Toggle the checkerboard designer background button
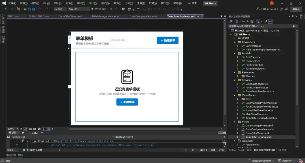Image resolution: width=305 pixels, height=163 pixels. coord(39,129)
